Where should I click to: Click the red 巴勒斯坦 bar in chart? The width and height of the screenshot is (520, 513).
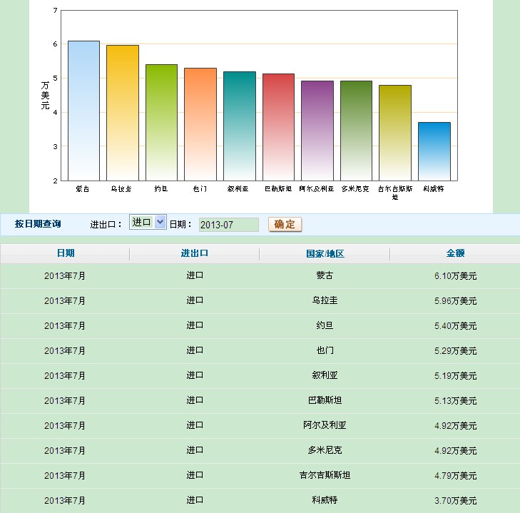[278, 127]
